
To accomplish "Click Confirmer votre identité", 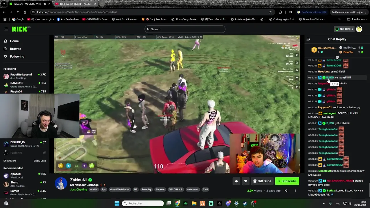I will pos(312,12).
